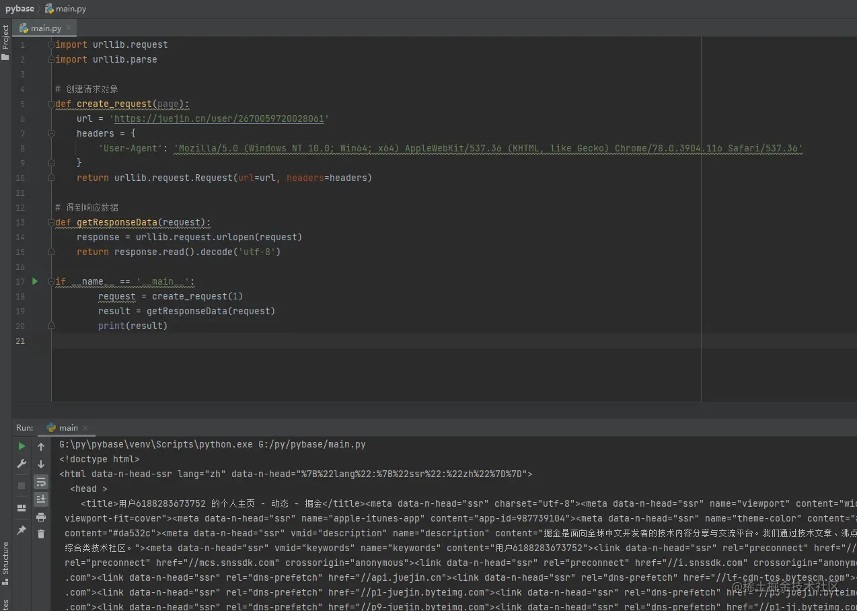This screenshot has width=857, height=611.
Task: Open run configuration wrench icon
Action: 22,464
